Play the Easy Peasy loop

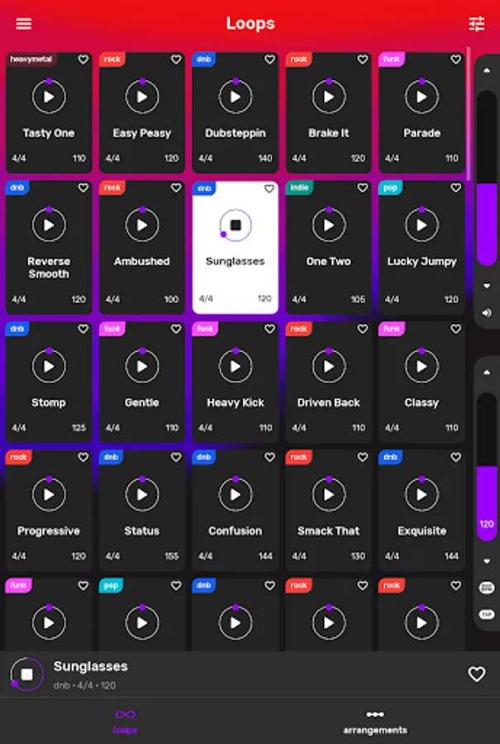tap(142, 97)
